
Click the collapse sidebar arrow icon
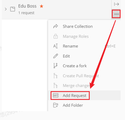[116, 4]
